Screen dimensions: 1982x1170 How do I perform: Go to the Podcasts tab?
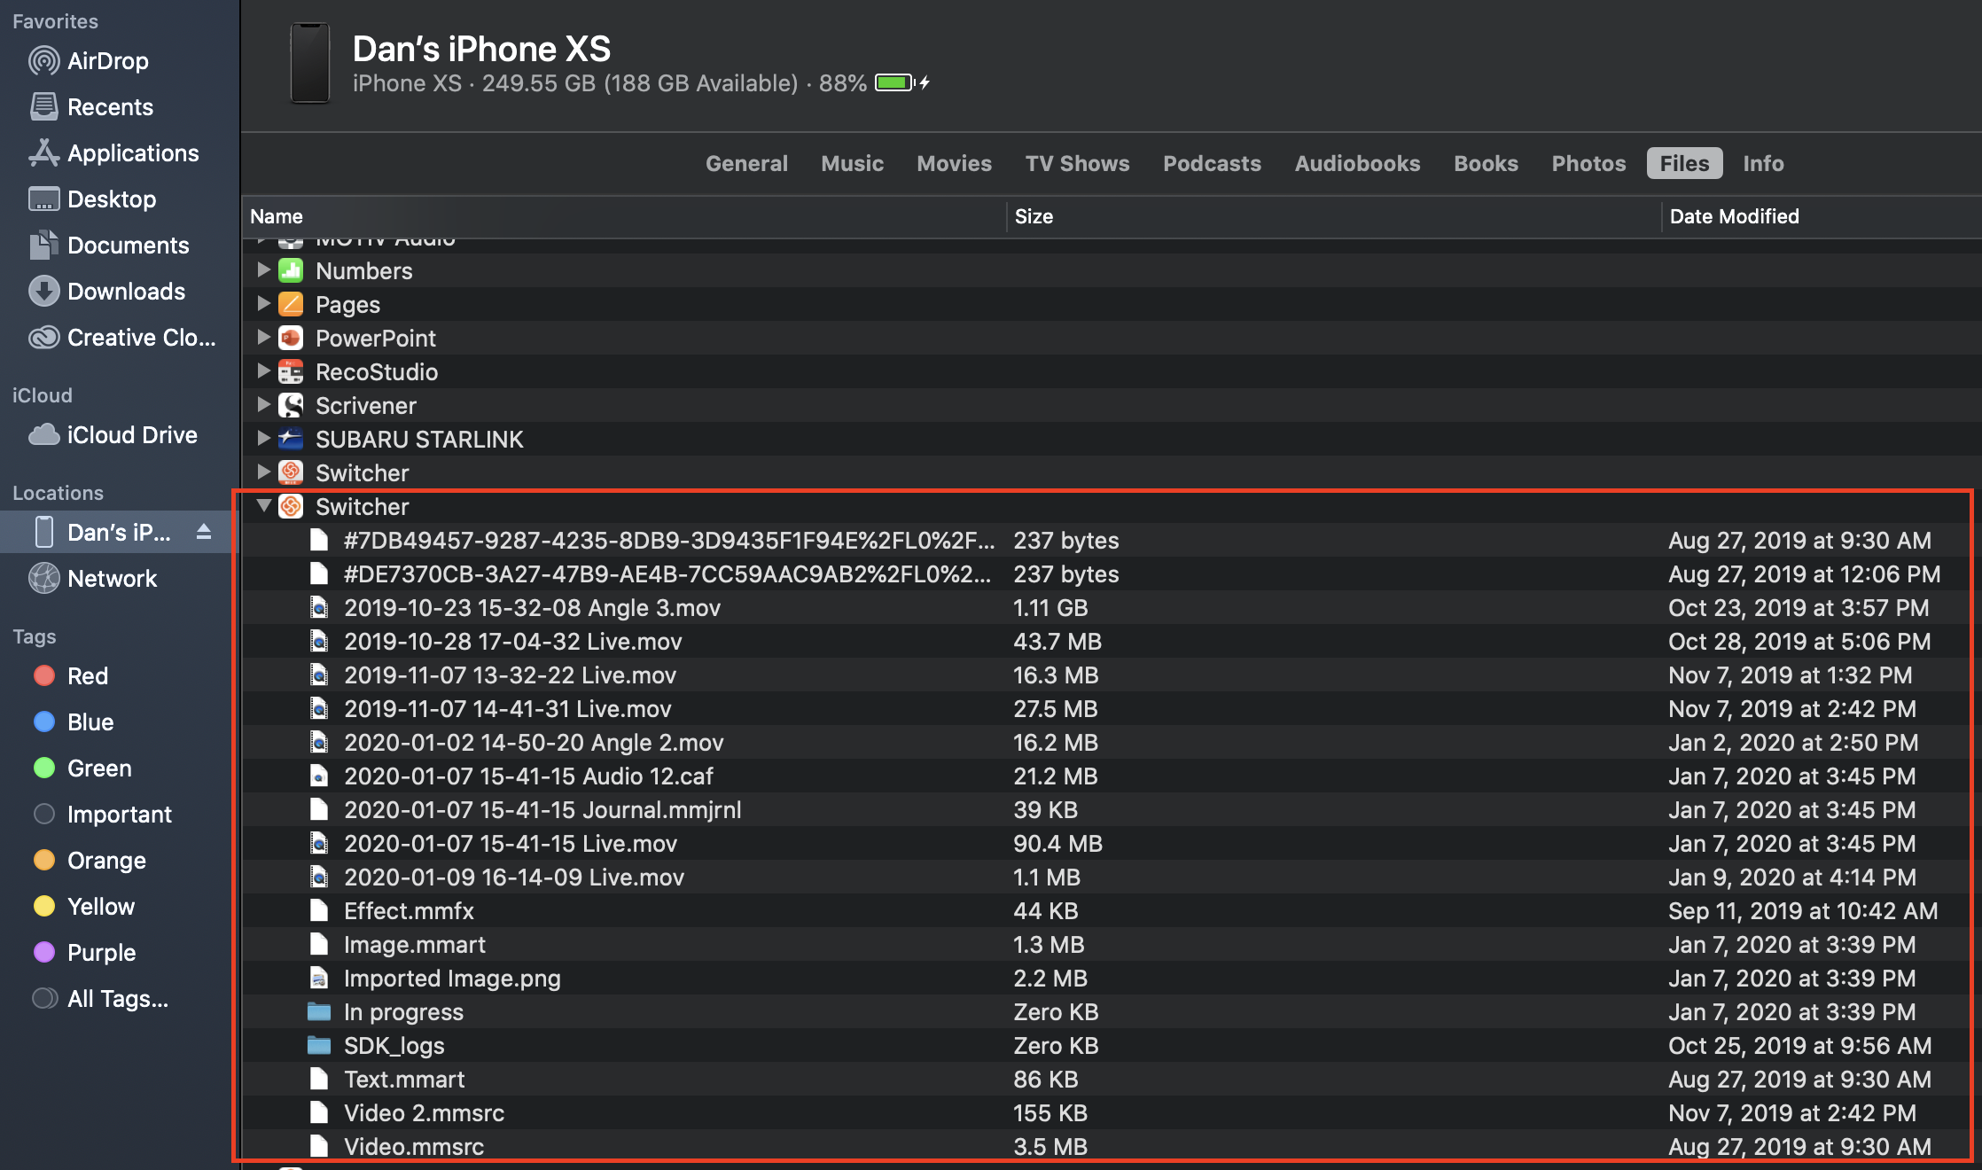(x=1212, y=163)
